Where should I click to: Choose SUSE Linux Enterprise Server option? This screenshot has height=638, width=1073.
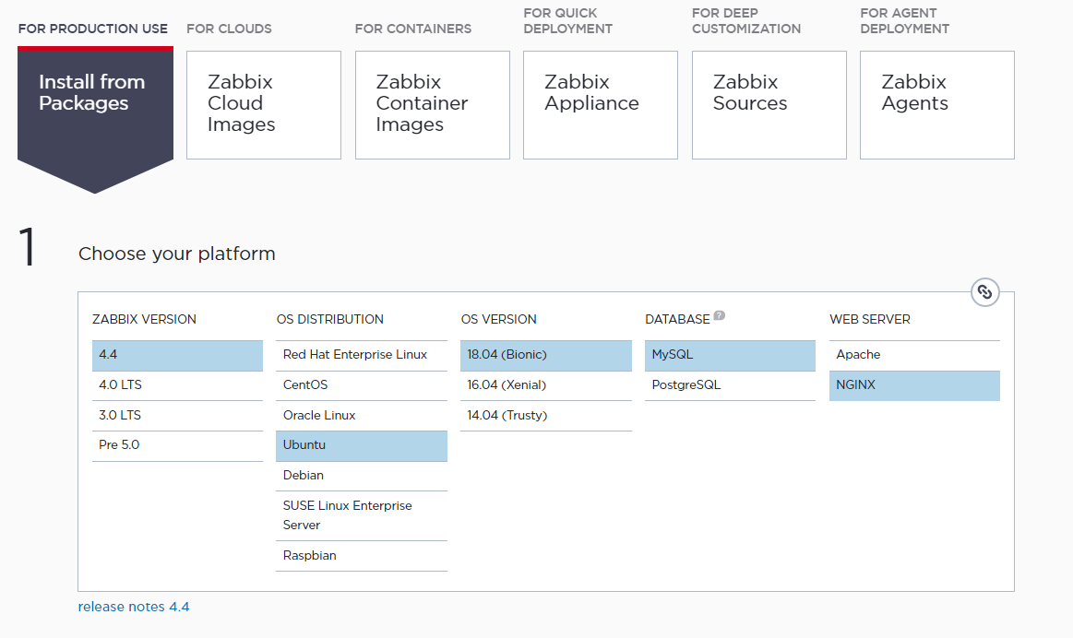coord(361,515)
